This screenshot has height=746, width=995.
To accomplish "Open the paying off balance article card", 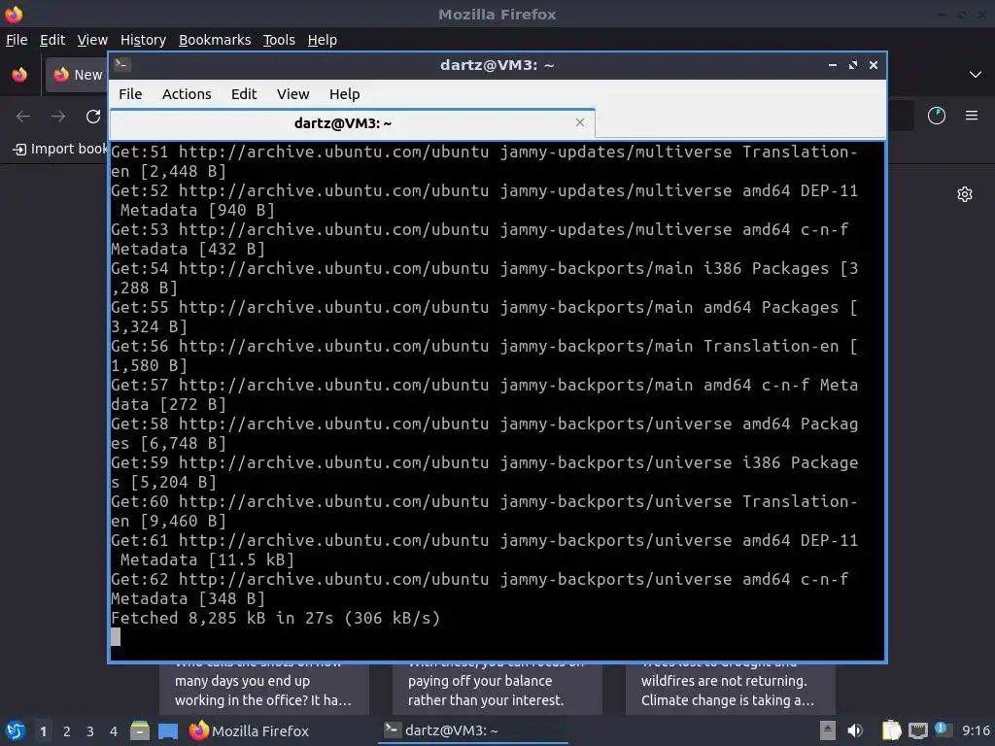I will (x=497, y=690).
